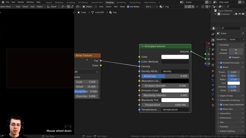This screenshot has height=138, width=246.
Task: Toggle Viewport Denoising checkbox under Sampling
Action: click(x=230, y=58)
